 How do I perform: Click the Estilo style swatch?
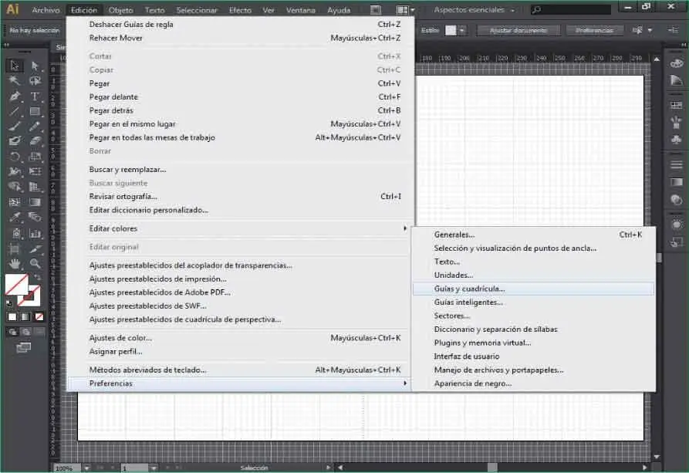pos(451,30)
